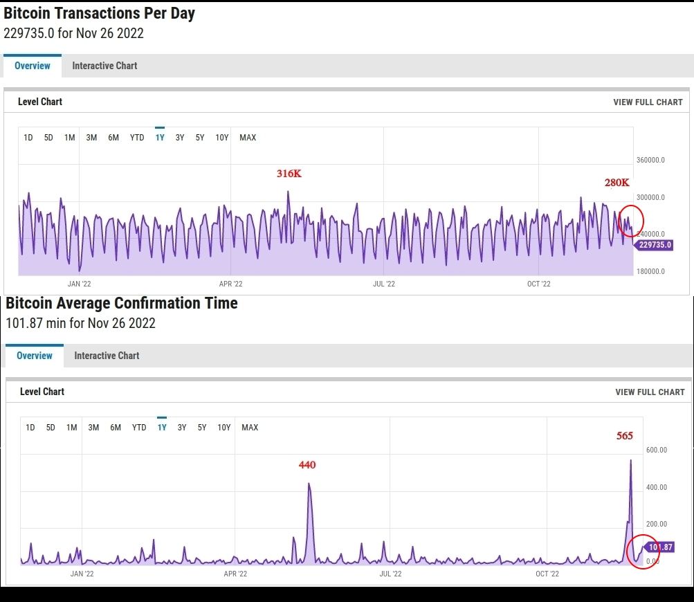Click the Bitcoin Transactions Per Day heading
694x602 pixels.
click(x=99, y=13)
